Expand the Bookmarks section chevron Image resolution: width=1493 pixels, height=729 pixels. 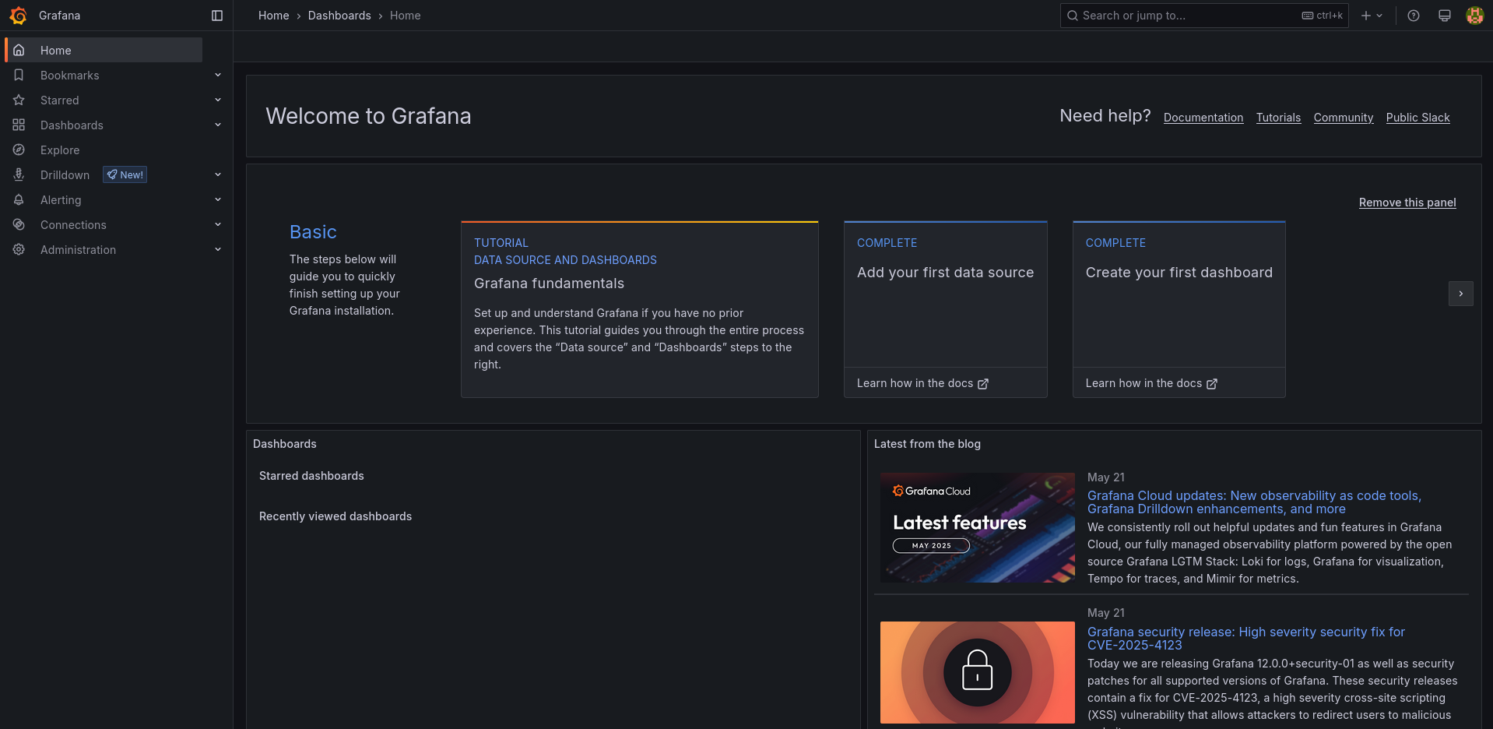[218, 75]
